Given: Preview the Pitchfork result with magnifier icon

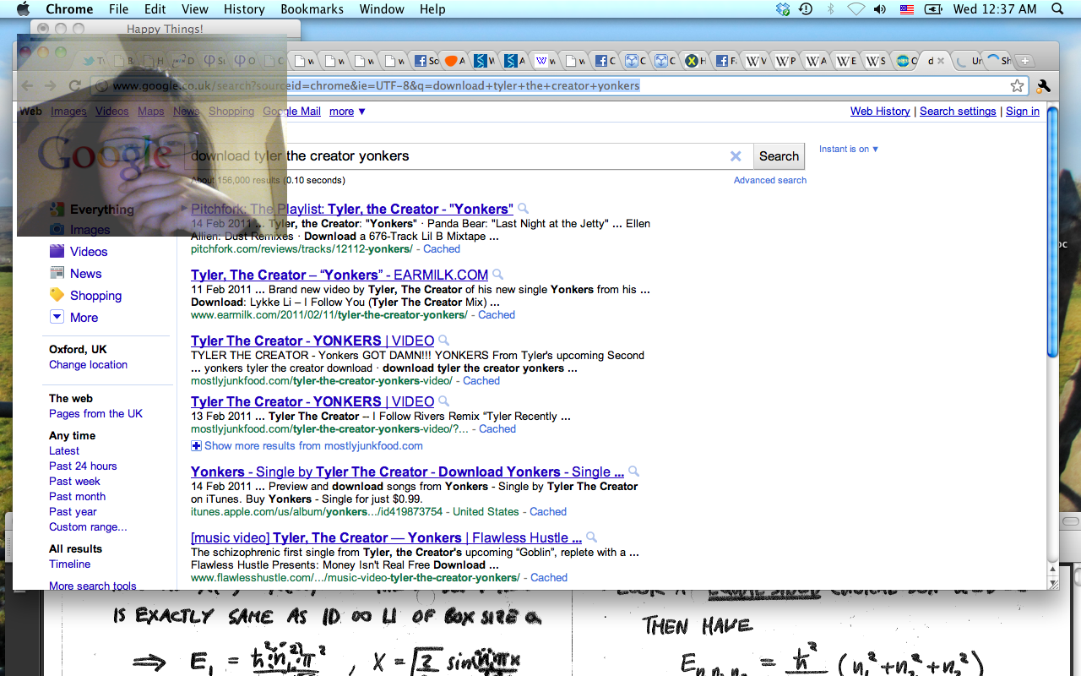Looking at the screenshot, I should (x=524, y=209).
